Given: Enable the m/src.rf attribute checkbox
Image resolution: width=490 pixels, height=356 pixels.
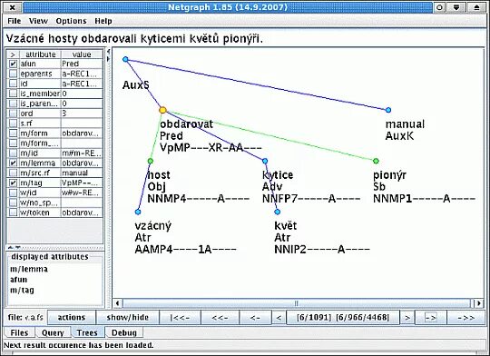Looking at the screenshot, I should click(x=13, y=173).
